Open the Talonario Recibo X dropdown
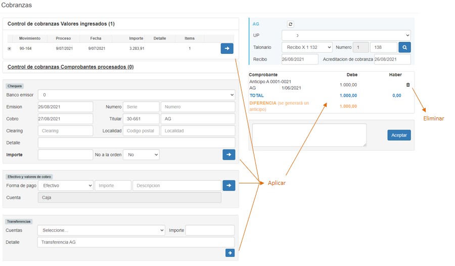Screen dimensions: 455x266 (x=307, y=47)
